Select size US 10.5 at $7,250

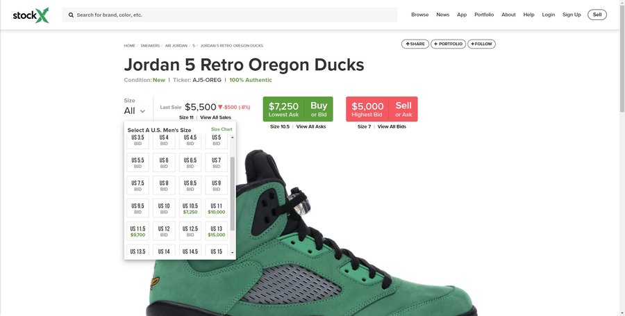189,208
